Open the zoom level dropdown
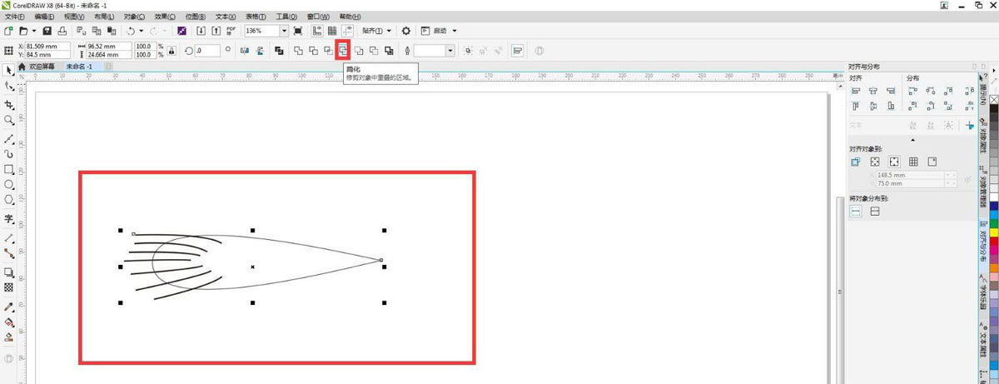999x384 pixels. point(284,31)
